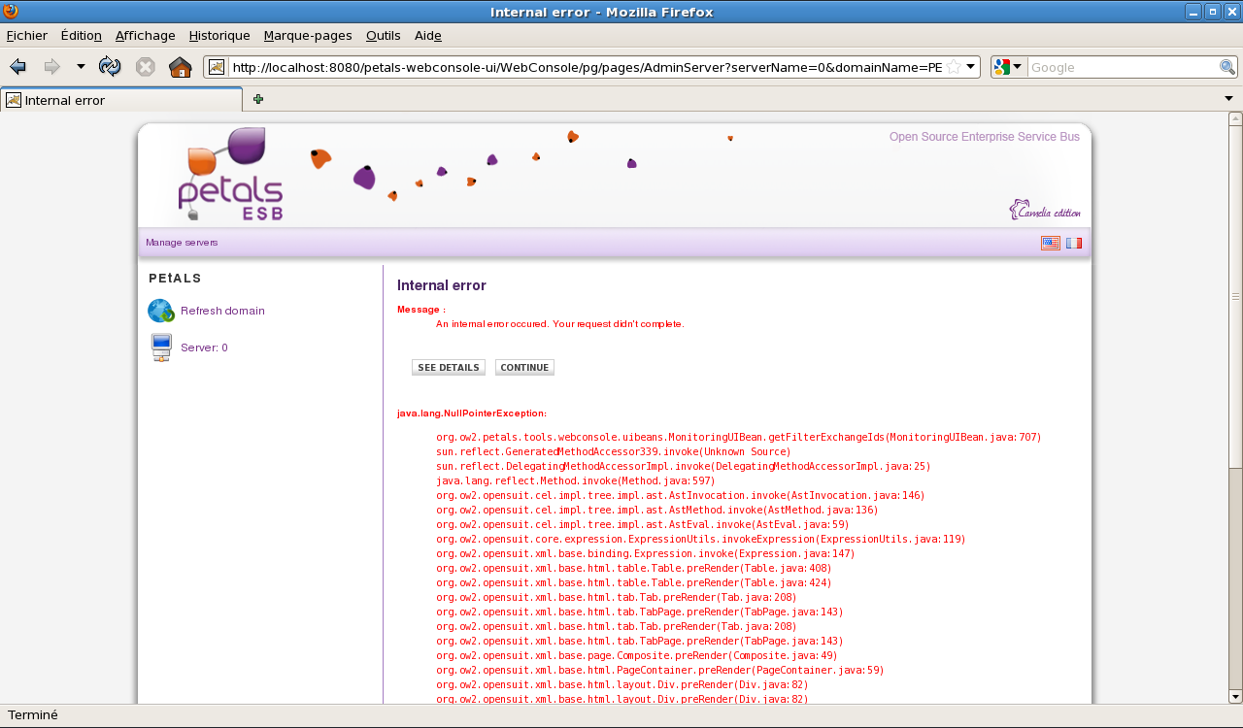Open the Historique menu

pos(219,35)
